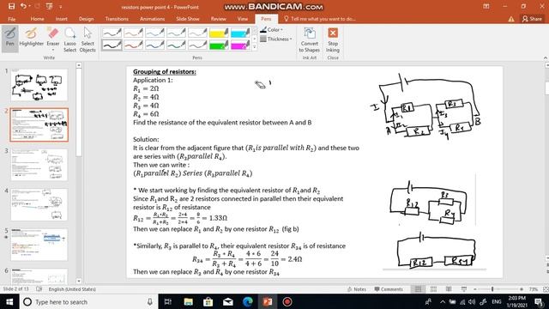Screen dimensions: 549x309
Task: Open File Explorer from taskbar
Action: click(188, 301)
